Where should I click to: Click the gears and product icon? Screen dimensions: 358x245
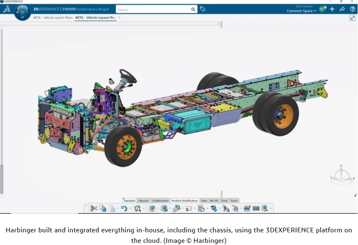[x=176, y=208]
